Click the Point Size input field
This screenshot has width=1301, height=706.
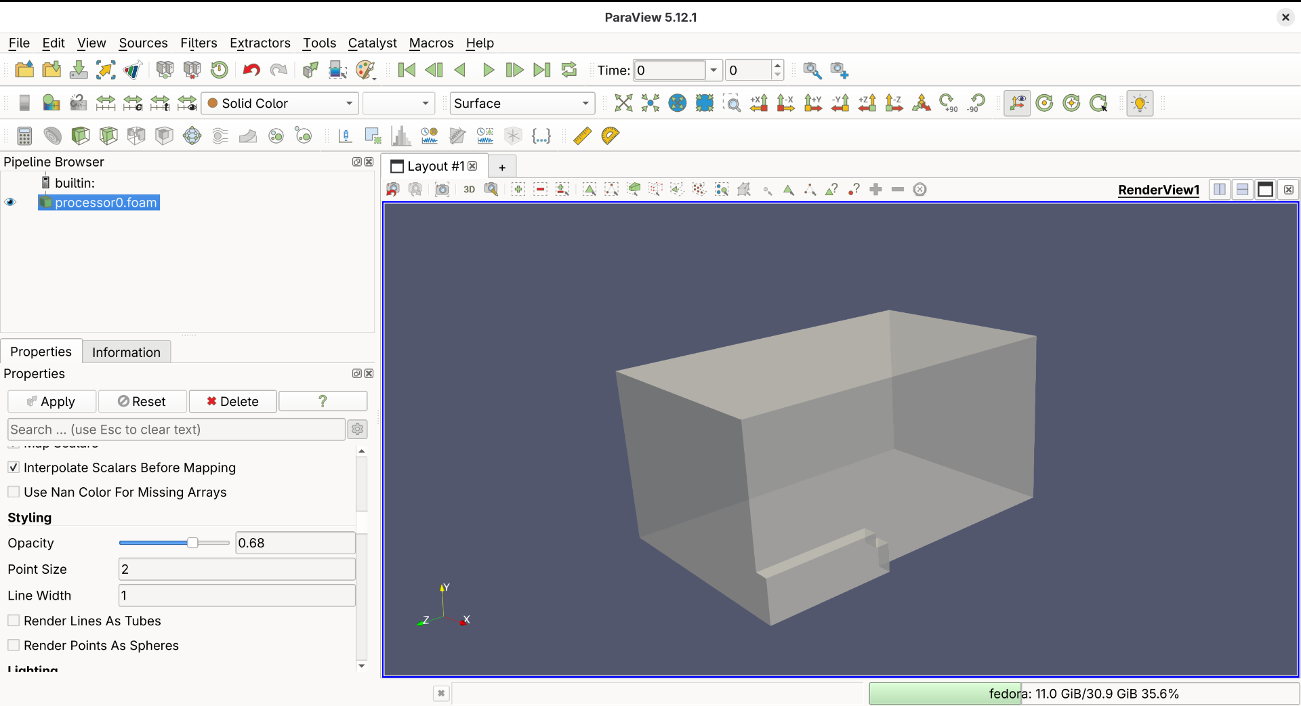tap(236, 569)
